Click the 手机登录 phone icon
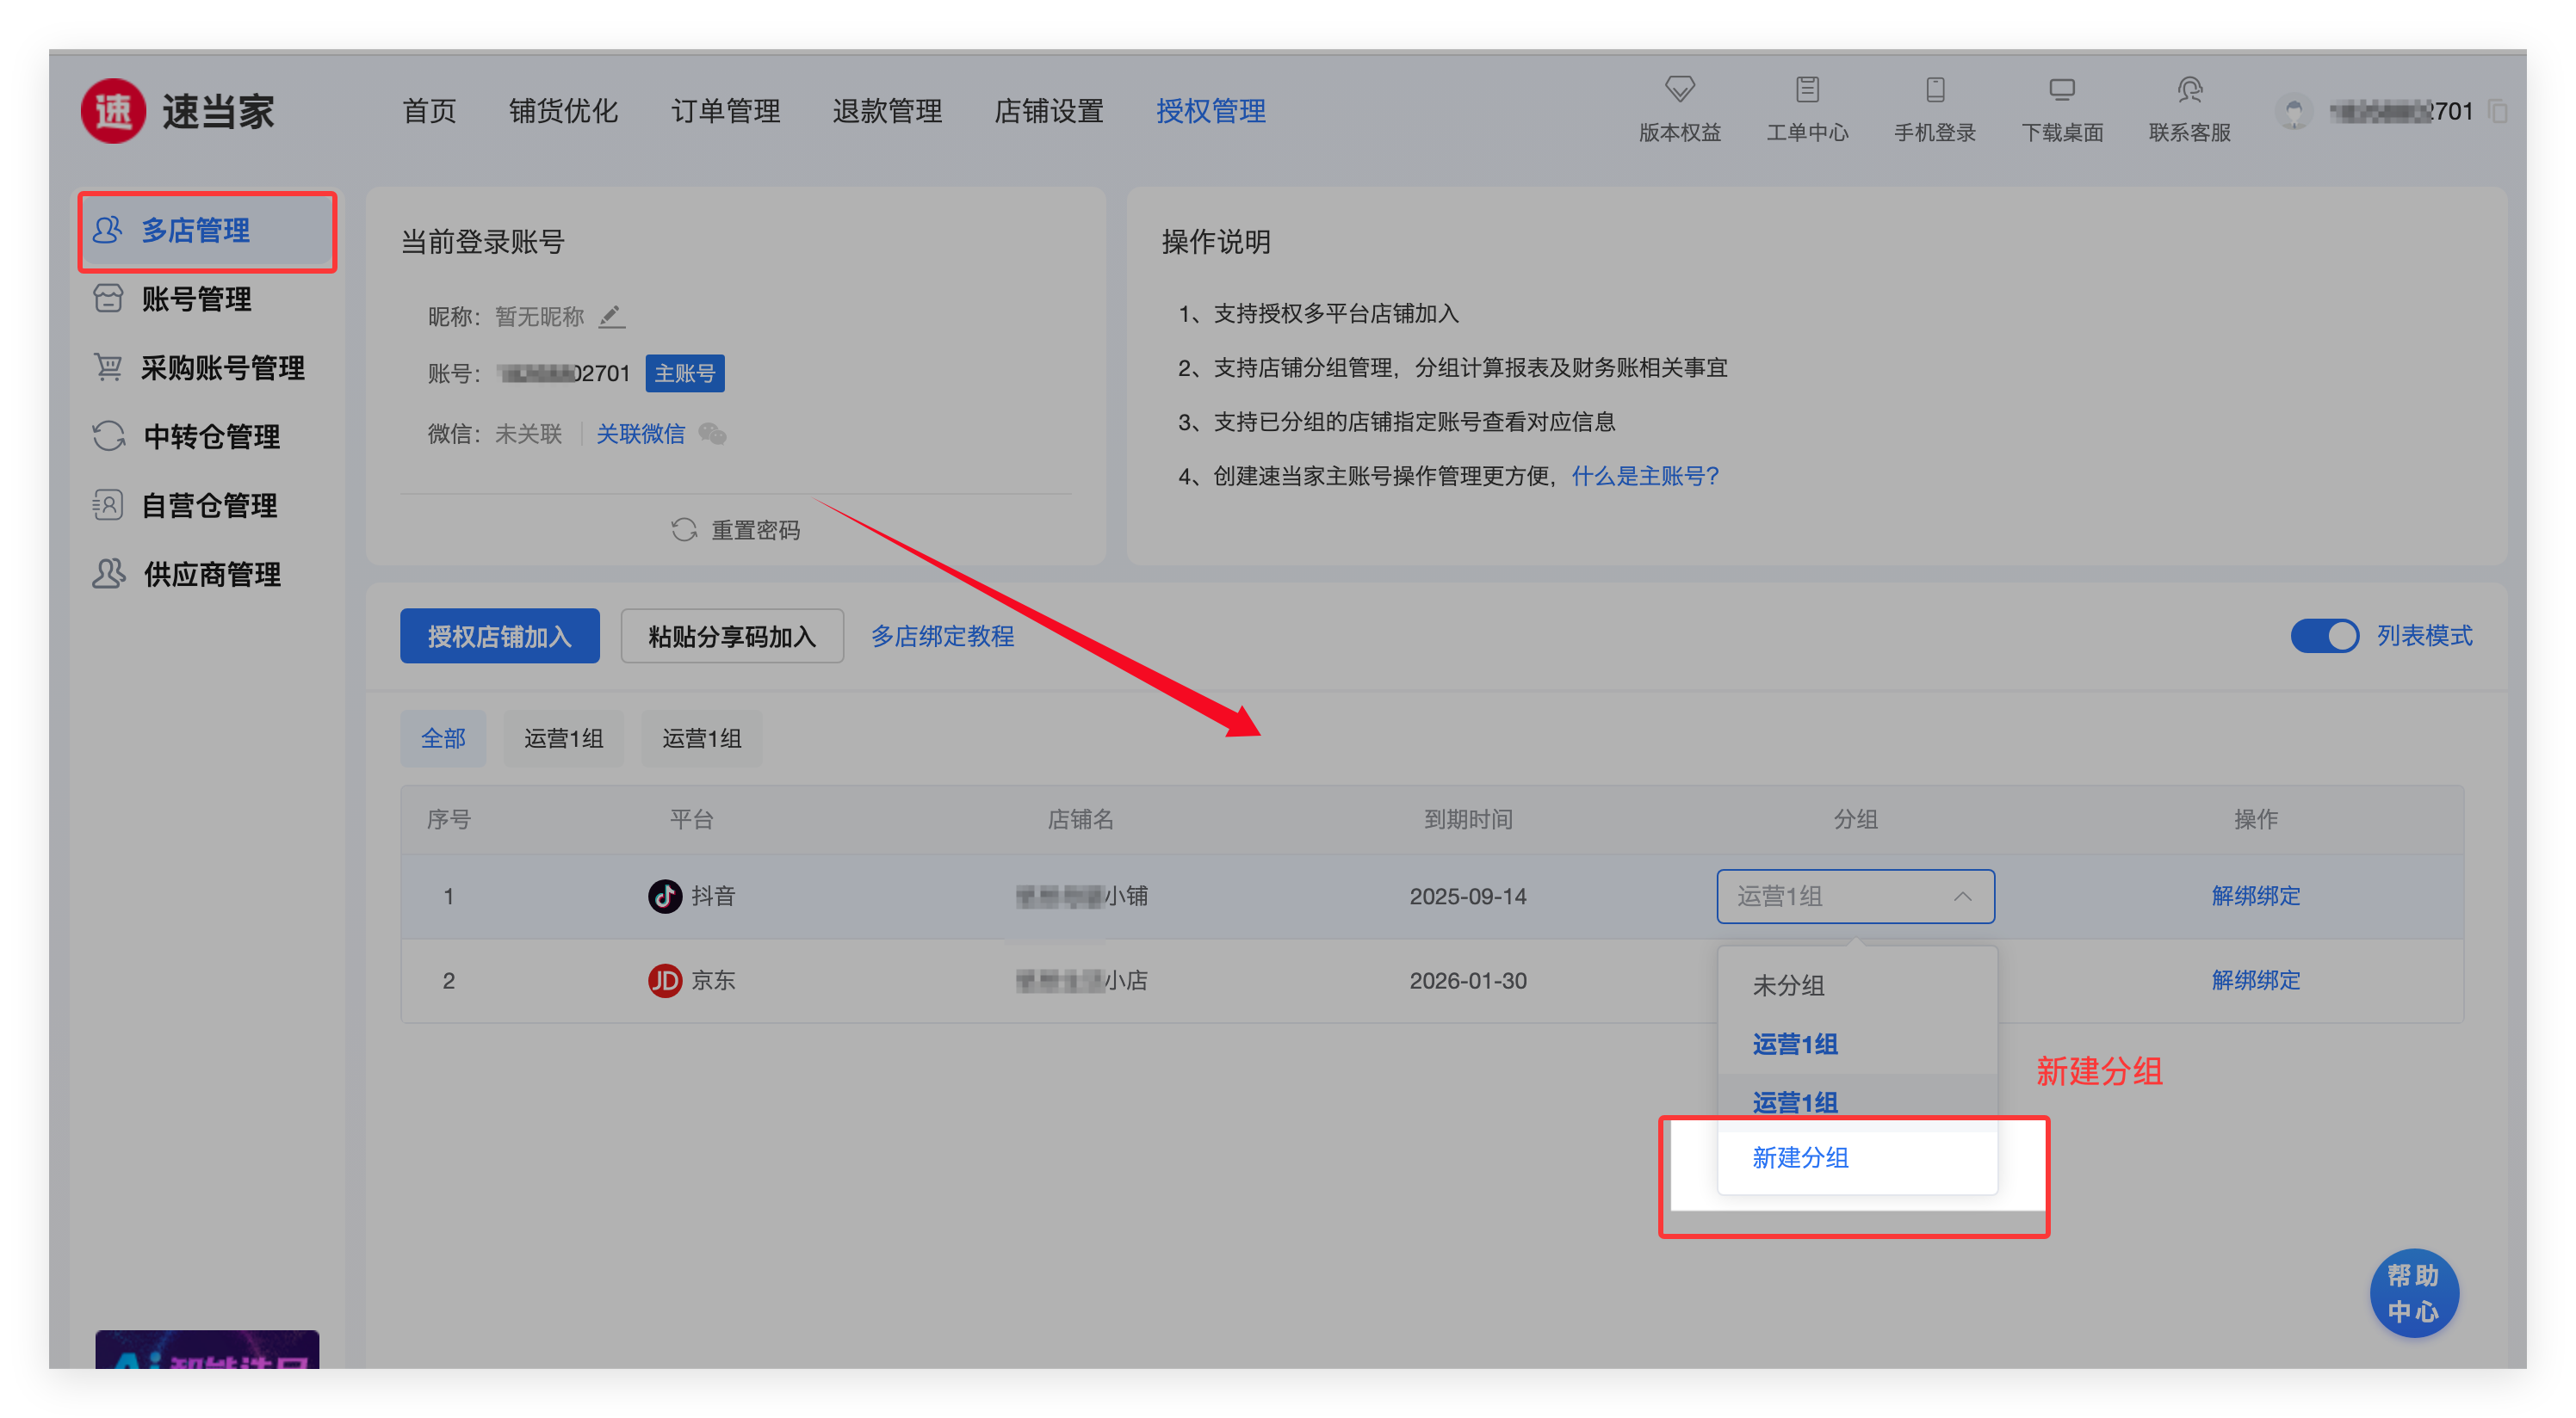 (x=1935, y=89)
